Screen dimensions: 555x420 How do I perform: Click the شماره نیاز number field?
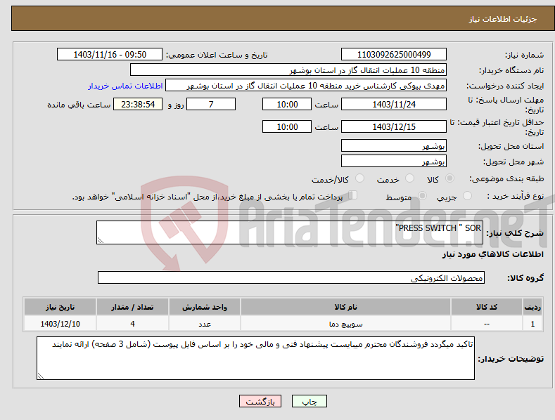click(x=394, y=55)
